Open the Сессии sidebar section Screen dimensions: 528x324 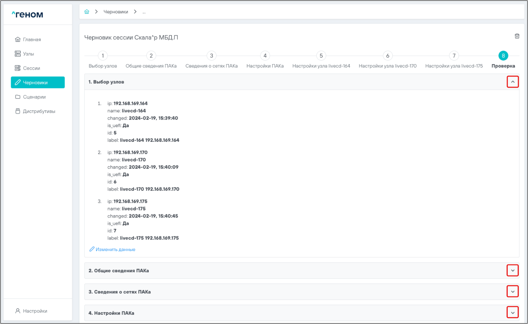[x=31, y=68]
